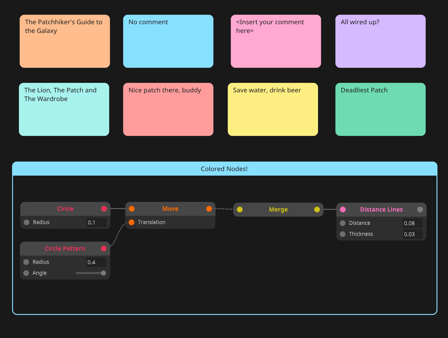Image resolution: width=448 pixels, height=338 pixels.
Task: Click the Distance Lines gray output port
Action: tap(420, 209)
